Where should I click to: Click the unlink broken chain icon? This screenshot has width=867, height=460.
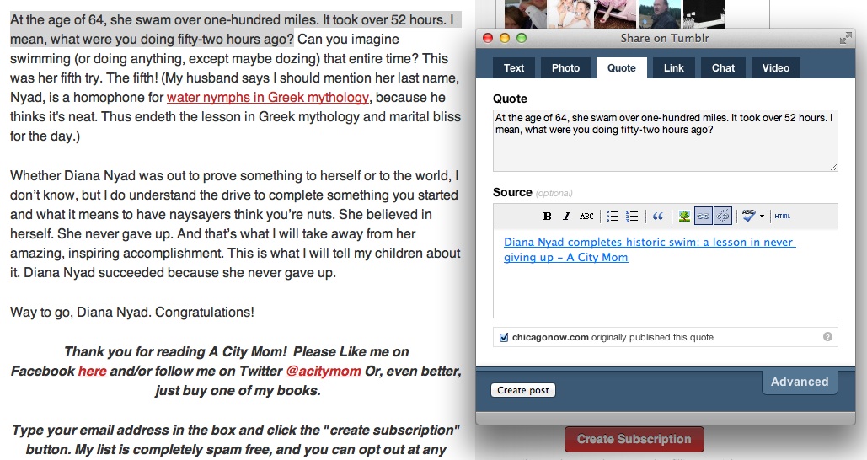pyautogui.click(x=723, y=217)
